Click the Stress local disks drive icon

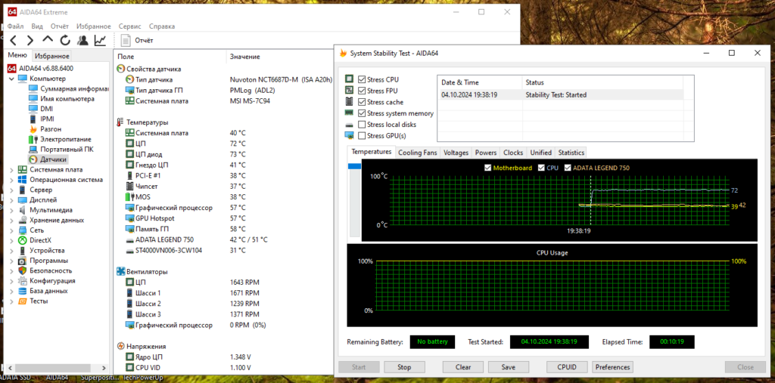click(350, 125)
